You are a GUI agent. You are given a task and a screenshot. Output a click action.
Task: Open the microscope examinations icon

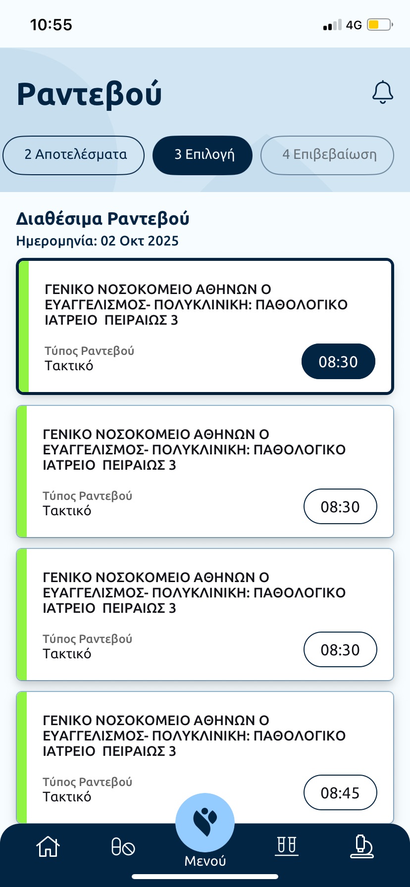361,846
